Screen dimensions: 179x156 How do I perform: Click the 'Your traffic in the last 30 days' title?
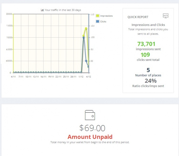(x=63, y=10)
